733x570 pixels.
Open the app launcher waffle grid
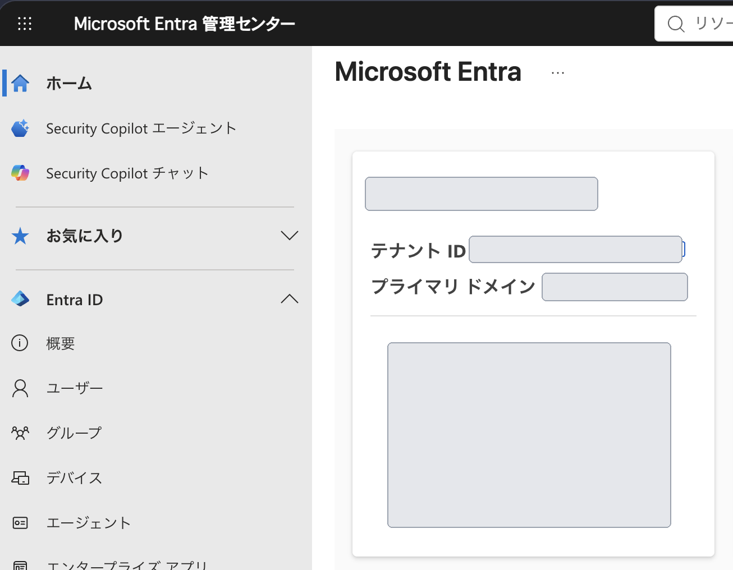[25, 23]
